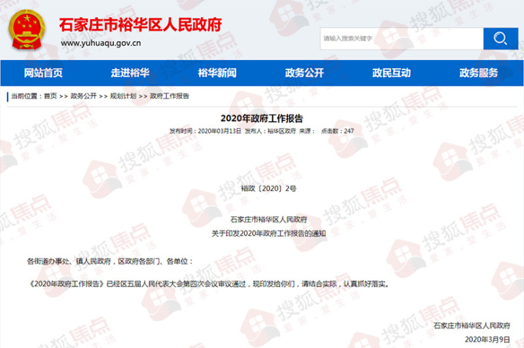Screen dimensions: 524x348
Task: Click the signing date 2020年3月9日
Action: (x=487, y=340)
